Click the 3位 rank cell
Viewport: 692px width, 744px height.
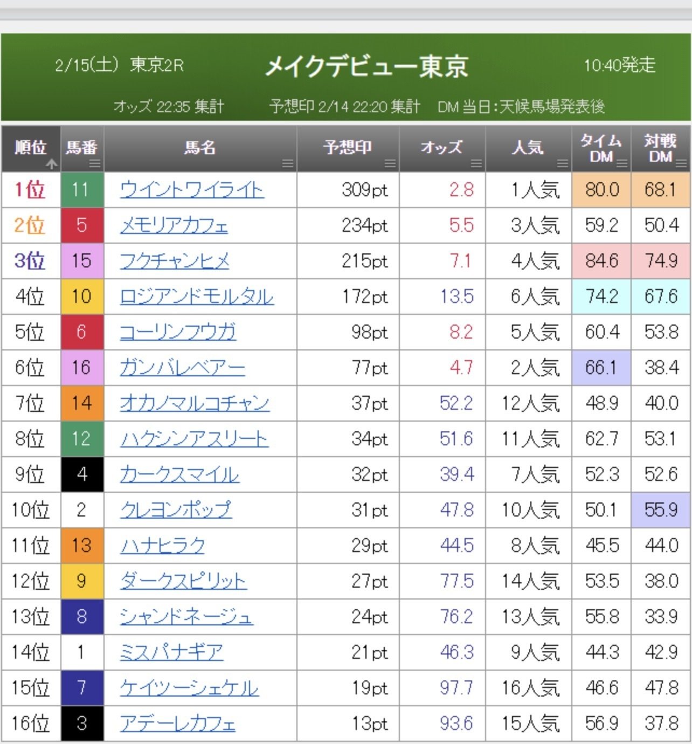[31, 261]
